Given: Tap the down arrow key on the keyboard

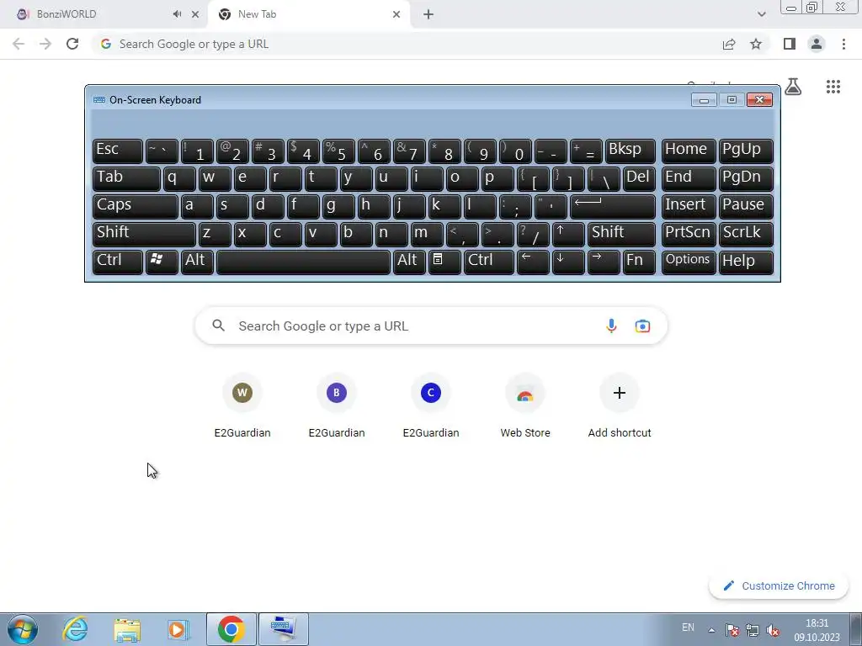Looking at the screenshot, I should coord(568,262).
